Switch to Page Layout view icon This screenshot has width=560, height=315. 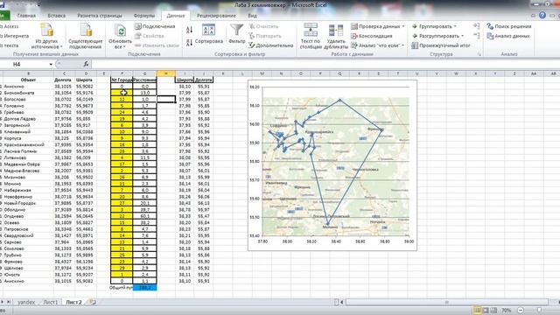(x=486, y=311)
